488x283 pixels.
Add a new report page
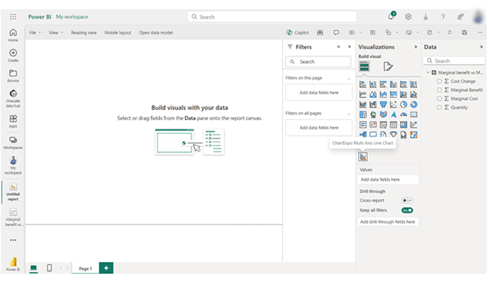pos(106,268)
